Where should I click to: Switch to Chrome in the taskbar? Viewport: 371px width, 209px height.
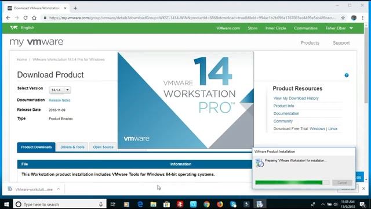(x=206, y=204)
